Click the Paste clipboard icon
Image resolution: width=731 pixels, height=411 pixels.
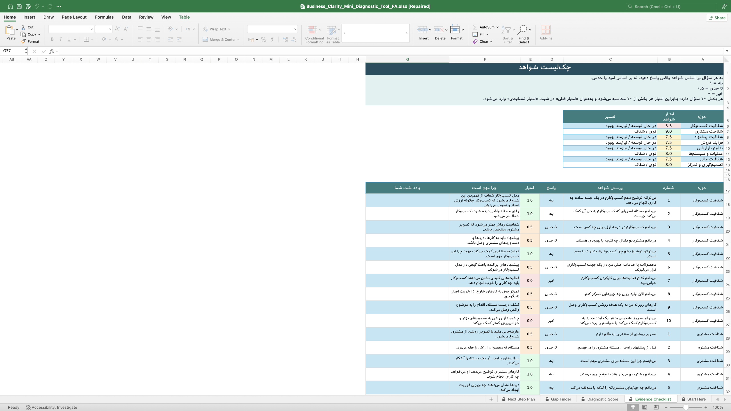9,30
